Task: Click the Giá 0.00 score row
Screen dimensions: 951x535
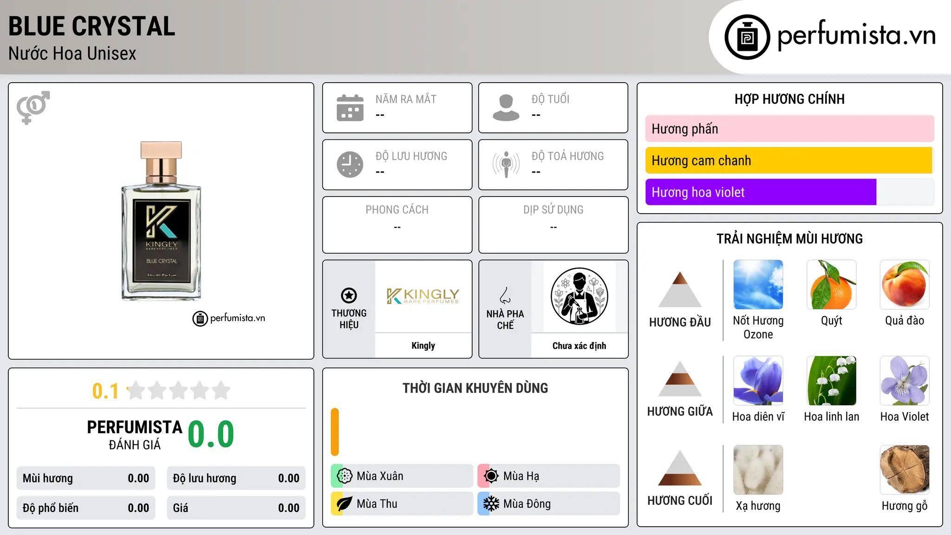Action: [x=236, y=508]
